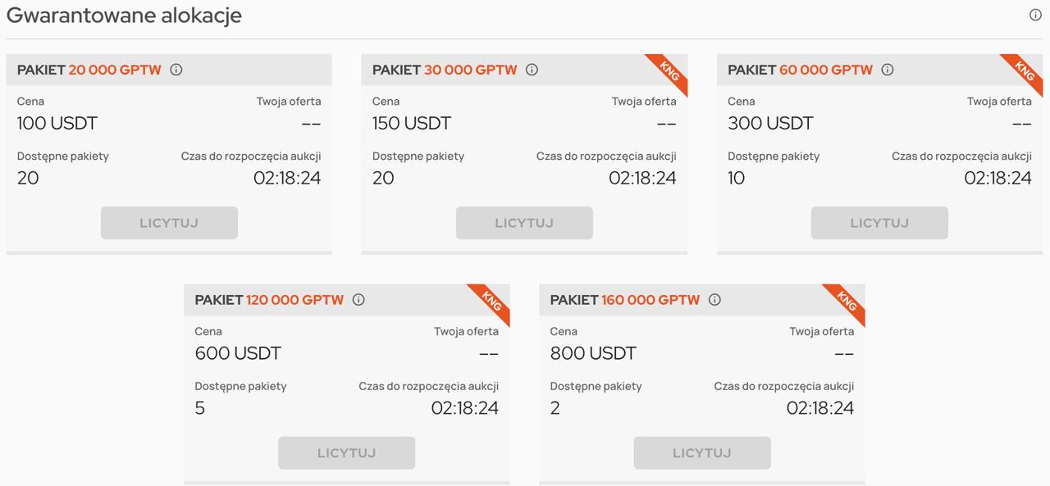The image size is (1050, 486).
Task: Click auction countdown timer on 60 000 GPTW card
Action: 997,178
